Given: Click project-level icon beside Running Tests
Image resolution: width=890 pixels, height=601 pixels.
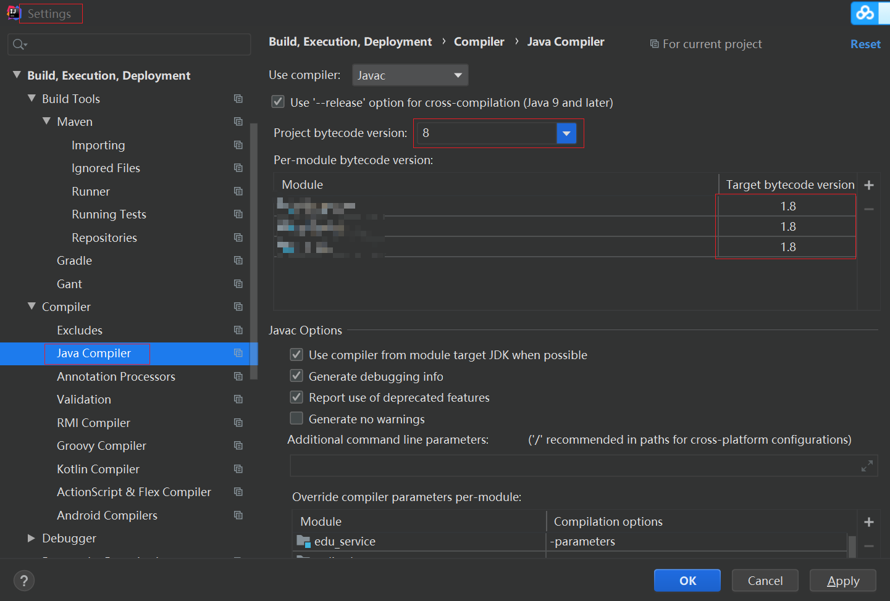Looking at the screenshot, I should click(238, 214).
